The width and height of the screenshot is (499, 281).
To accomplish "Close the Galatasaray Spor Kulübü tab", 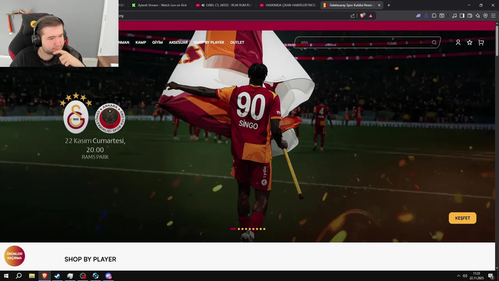I will click(379, 5).
